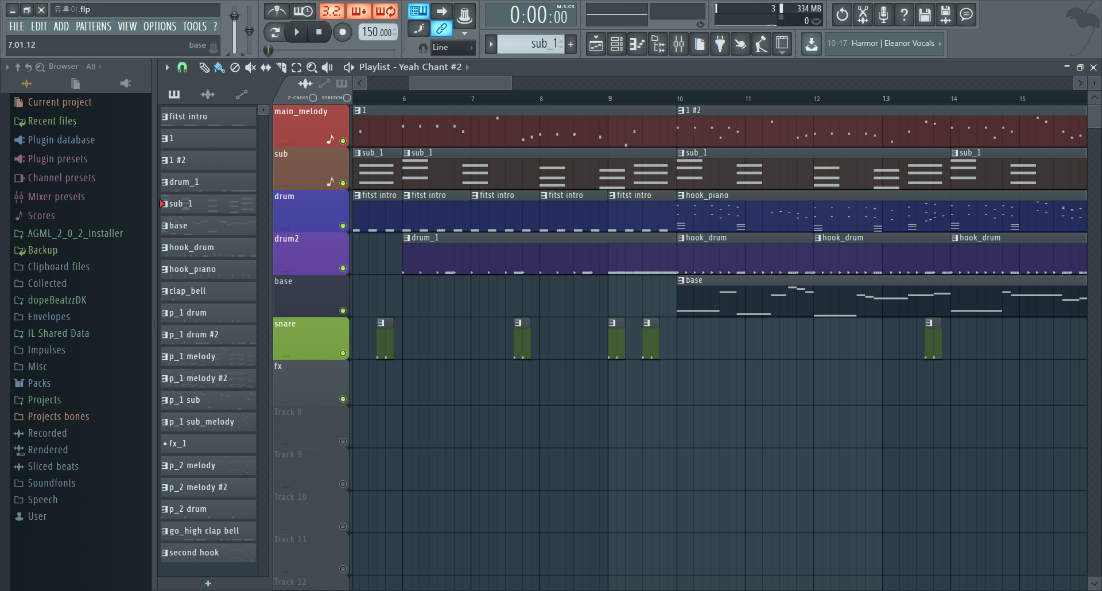
Task: Unmute Track 8 with its green dot
Action: [343, 441]
